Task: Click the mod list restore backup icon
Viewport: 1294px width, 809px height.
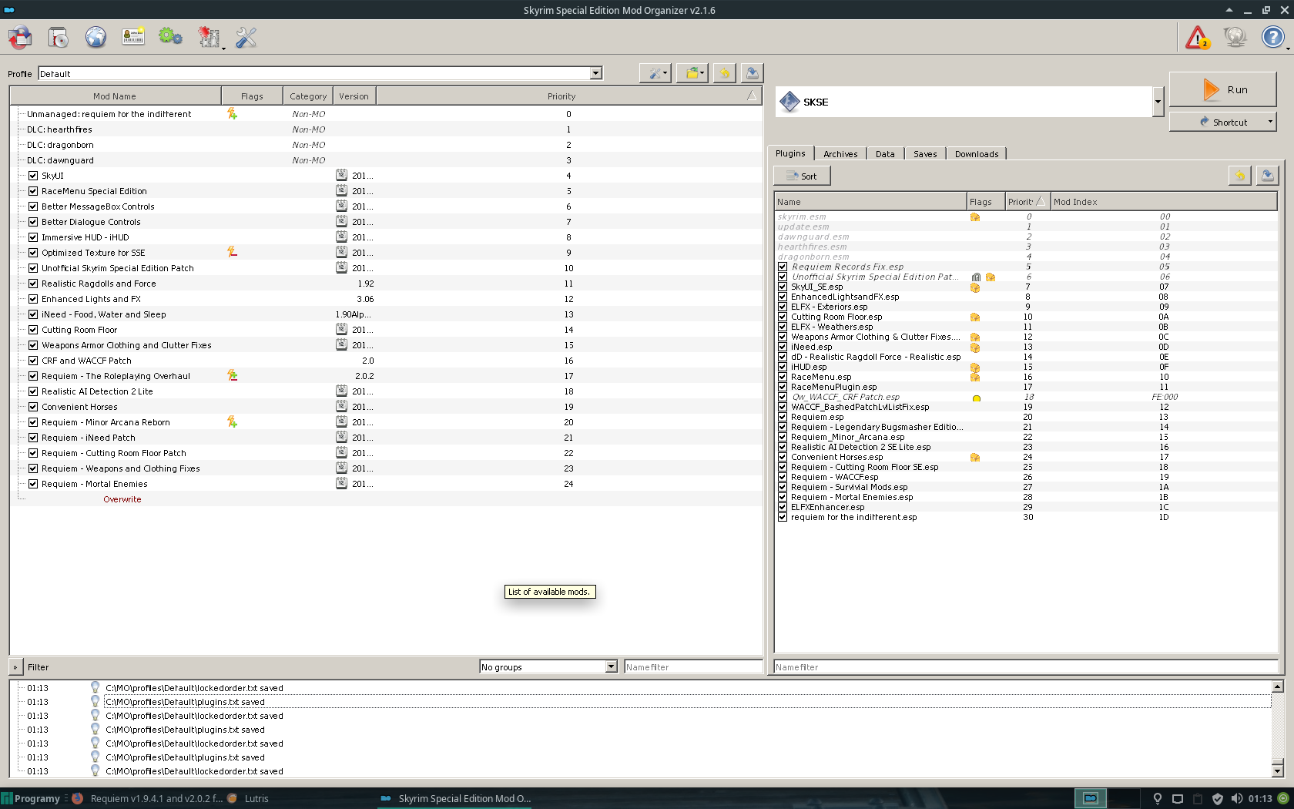Action: 724,73
